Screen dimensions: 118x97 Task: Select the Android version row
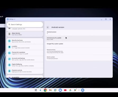[x=78, y=33]
